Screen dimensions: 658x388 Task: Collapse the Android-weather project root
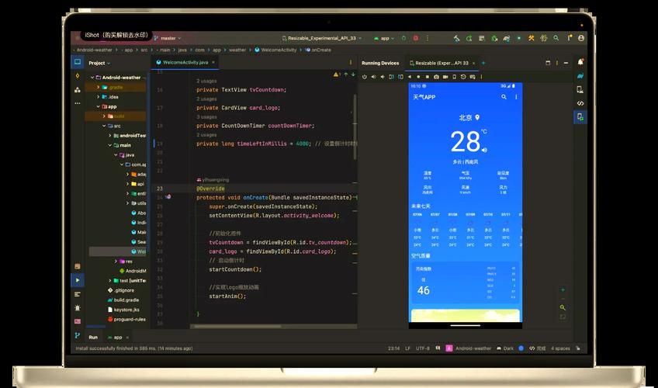pyautogui.click(x=92, y=78)
